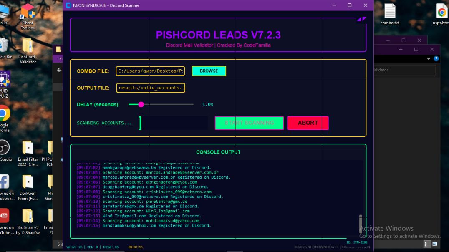Click the START SCANNING button
The image size is (449, 252).
coord(249,123)
